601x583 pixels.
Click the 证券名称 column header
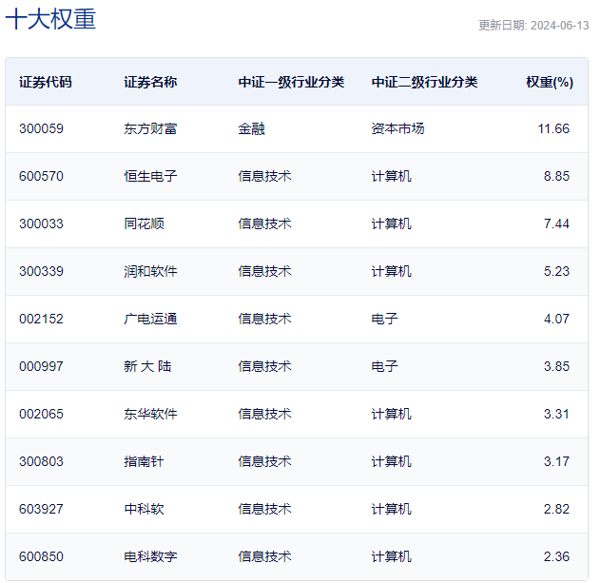click(150, 82)
